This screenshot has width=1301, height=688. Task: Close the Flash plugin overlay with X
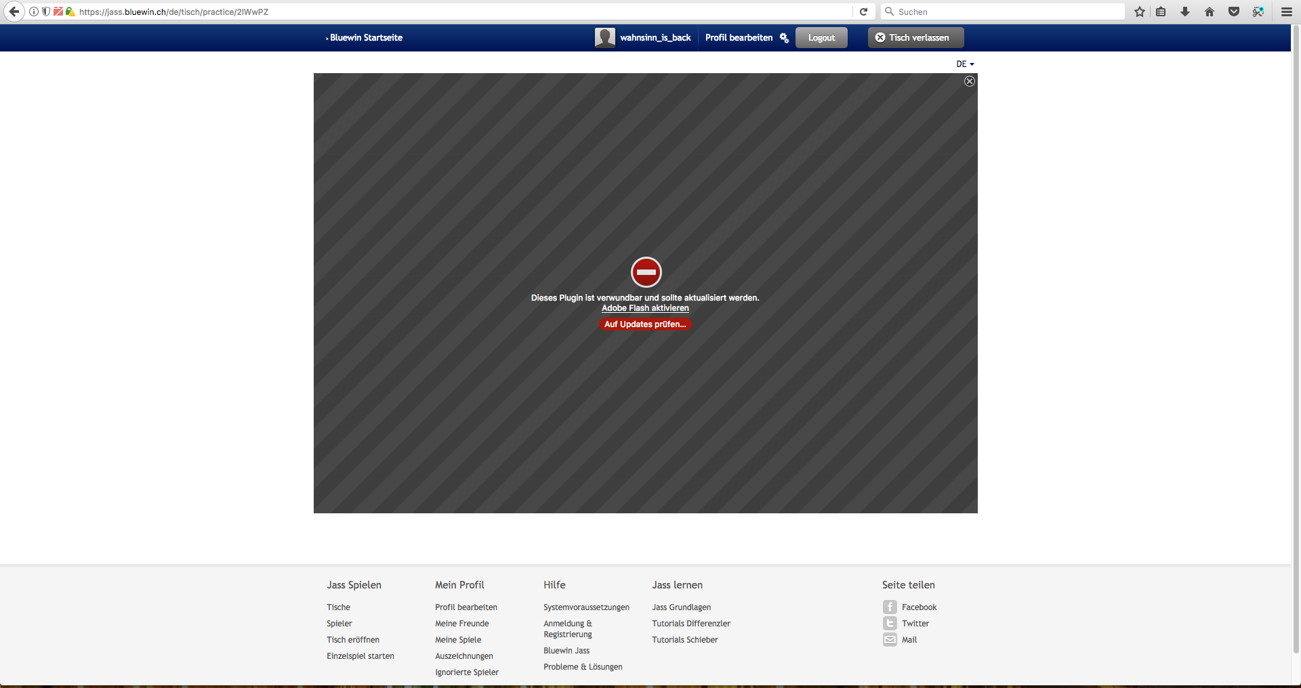970,81
